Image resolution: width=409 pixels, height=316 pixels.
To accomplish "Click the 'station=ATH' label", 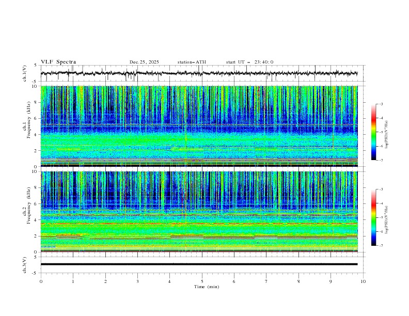I will coord(192,62).
